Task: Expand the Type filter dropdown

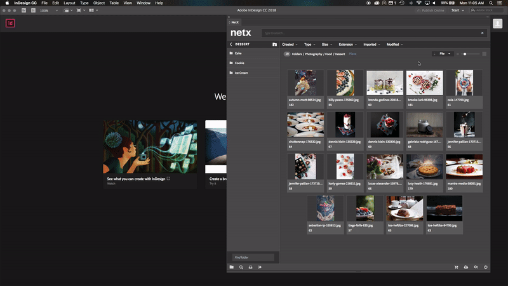Action: point(309,44)
